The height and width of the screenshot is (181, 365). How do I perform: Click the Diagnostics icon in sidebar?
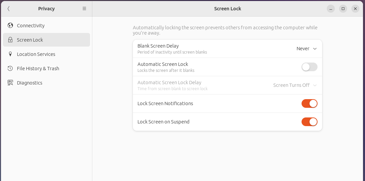click(10, 83)
